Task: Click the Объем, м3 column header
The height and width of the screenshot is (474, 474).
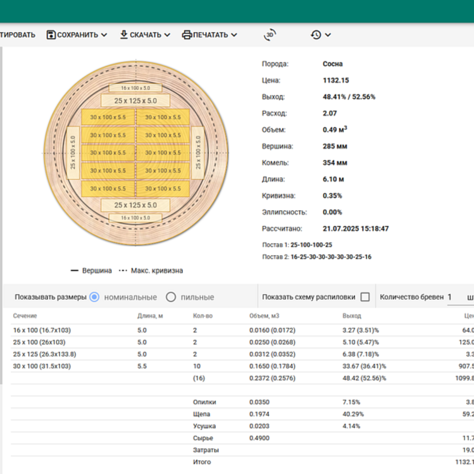Action: tap(264, 316)
